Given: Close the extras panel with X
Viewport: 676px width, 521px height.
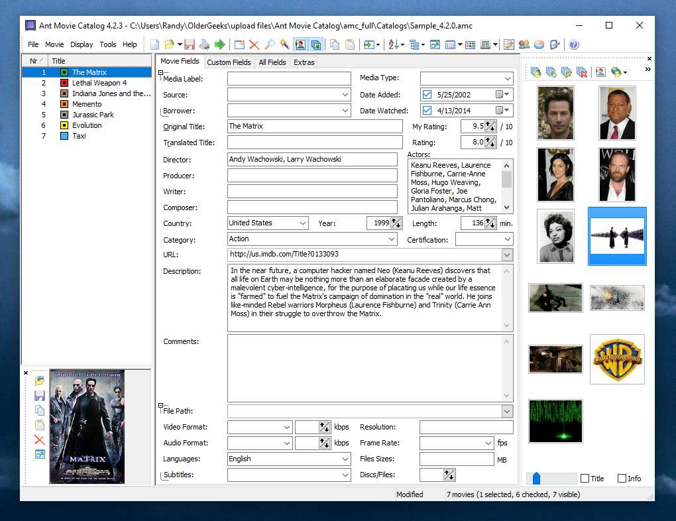Looking at the screenshot, I should (649, 58).
